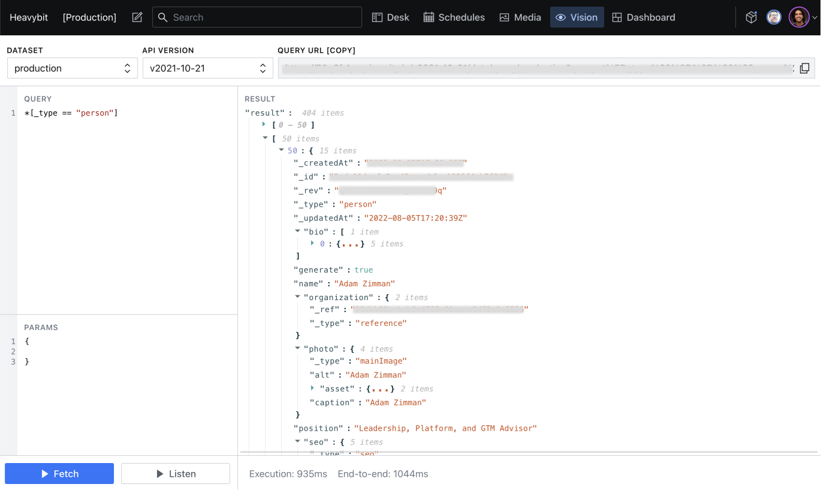The height and width of the screenshot is (490, 821).
Task: Click the "reference" type value
Action: [x=381, y=323]
